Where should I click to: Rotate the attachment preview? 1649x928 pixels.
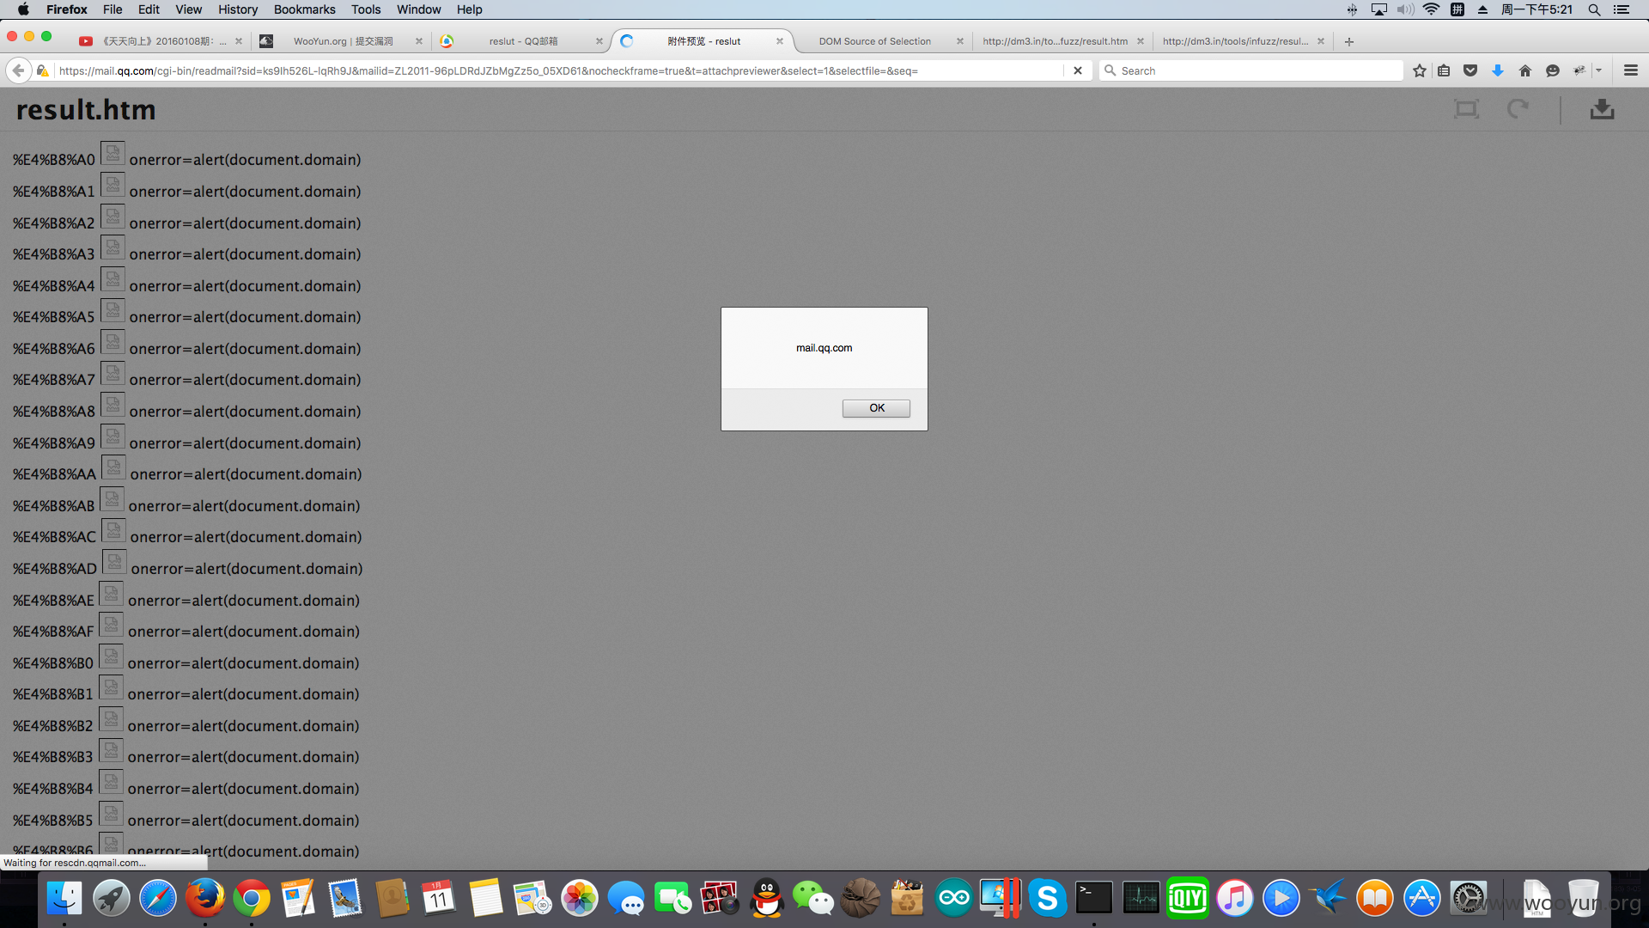(1518, 109)
